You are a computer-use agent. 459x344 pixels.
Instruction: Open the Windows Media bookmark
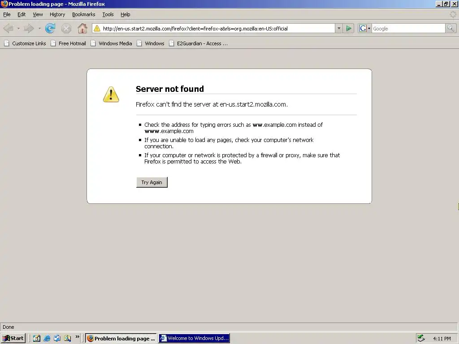tap(111, 43)
